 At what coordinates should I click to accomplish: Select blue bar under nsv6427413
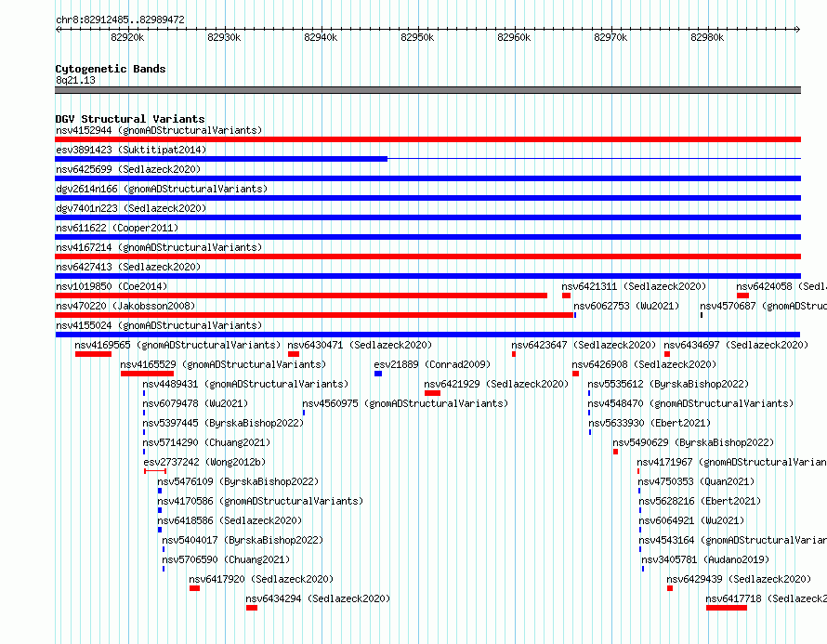427,276
